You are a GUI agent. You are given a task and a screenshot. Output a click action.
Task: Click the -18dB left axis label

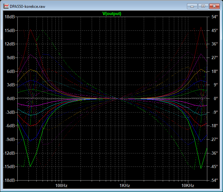(x=9, y=180)
